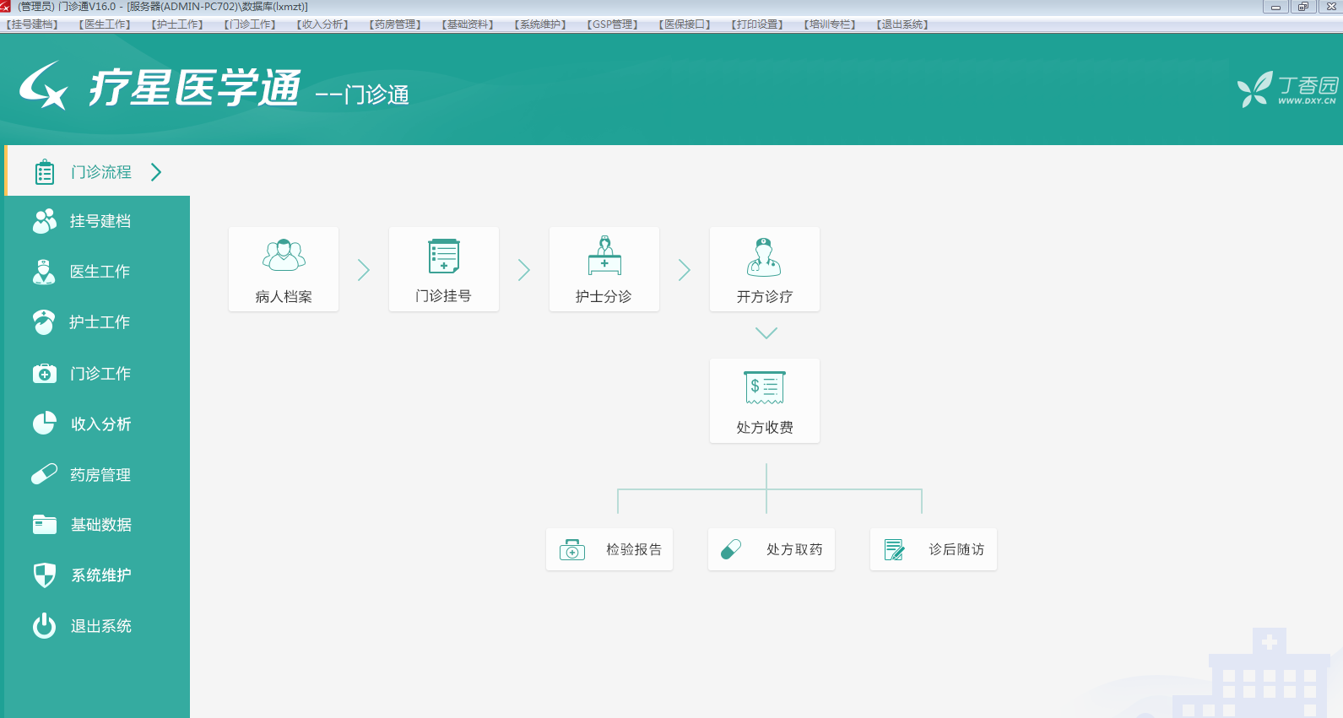Viewport: 1343px width, 718px height.
Task: Click 基础数据 in the left sidebar
Action: tap(100, 525)
